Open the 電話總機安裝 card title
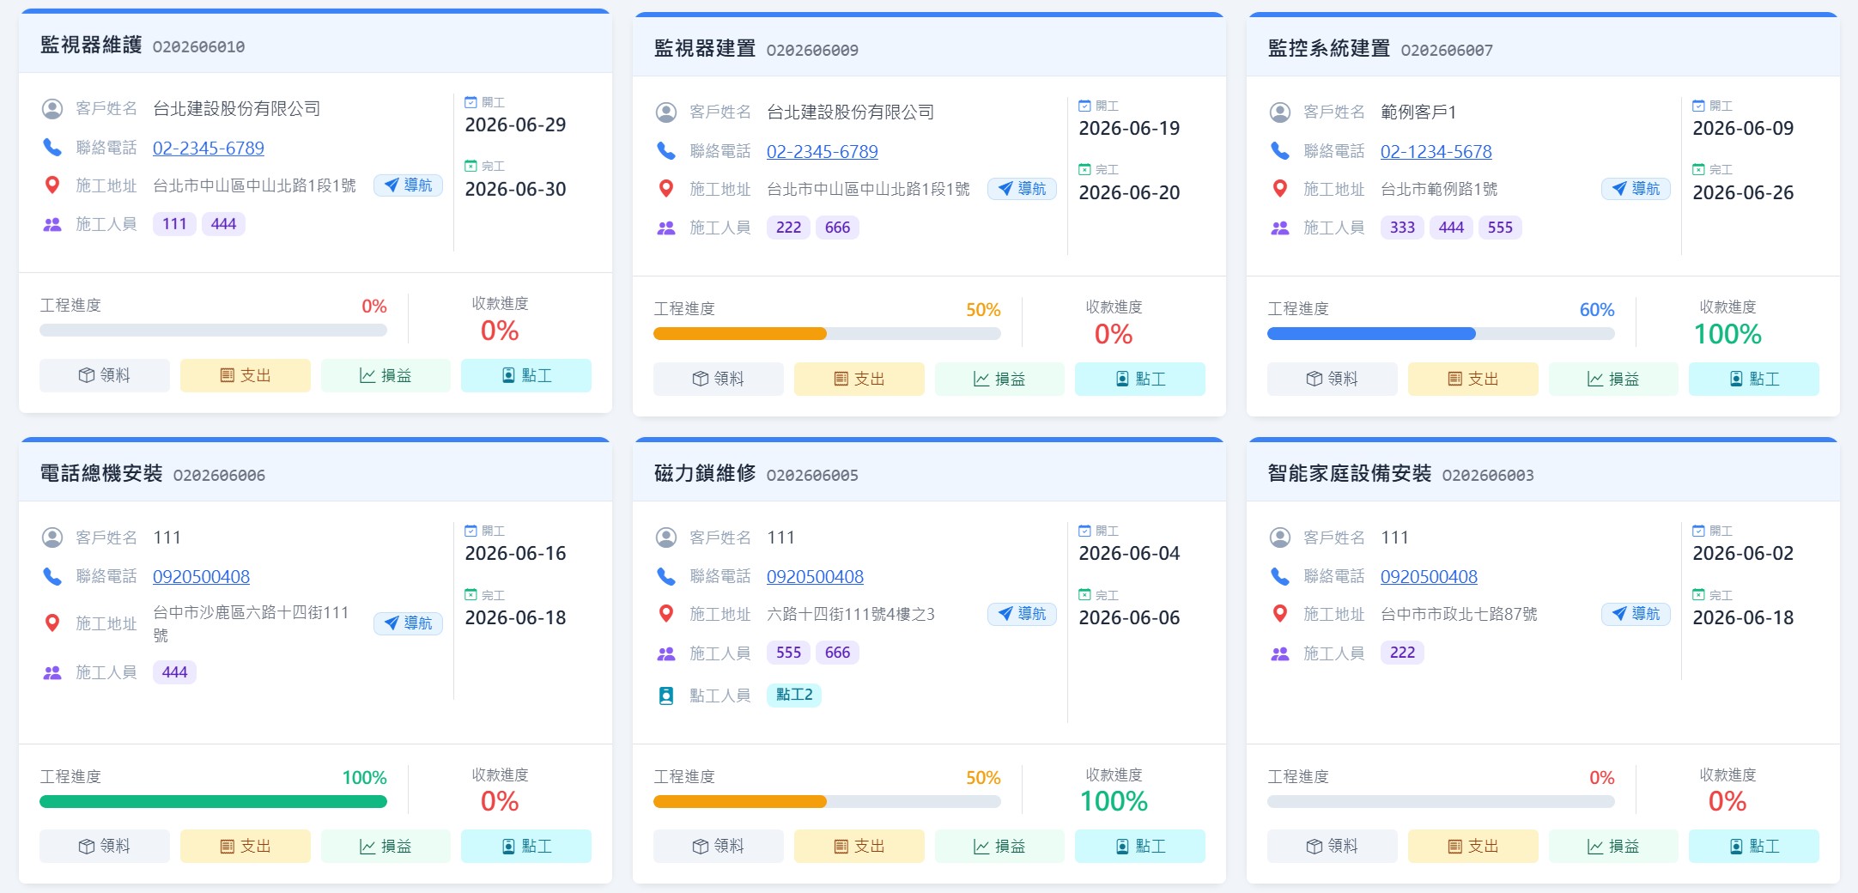Screen dimensions: 1858x893 click(101, 474)
